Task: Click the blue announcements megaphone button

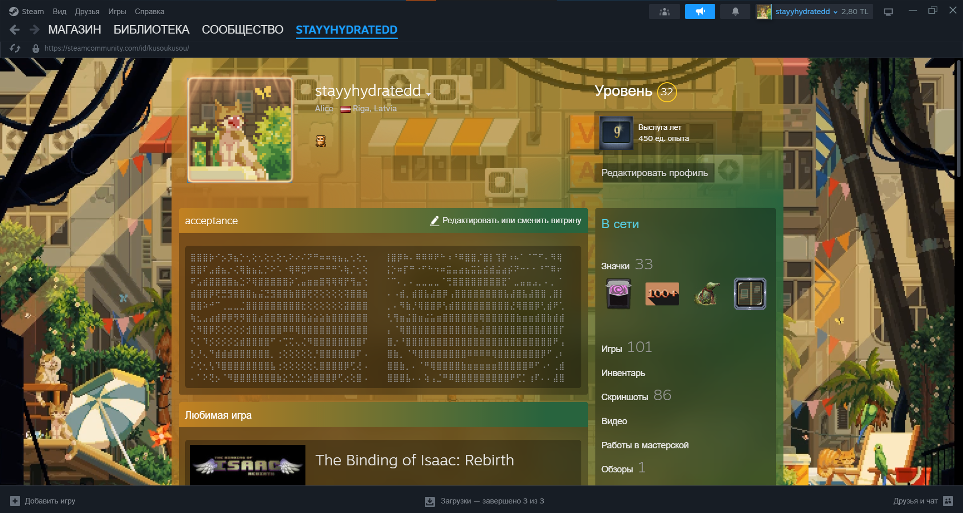Action: pos(700,12)
